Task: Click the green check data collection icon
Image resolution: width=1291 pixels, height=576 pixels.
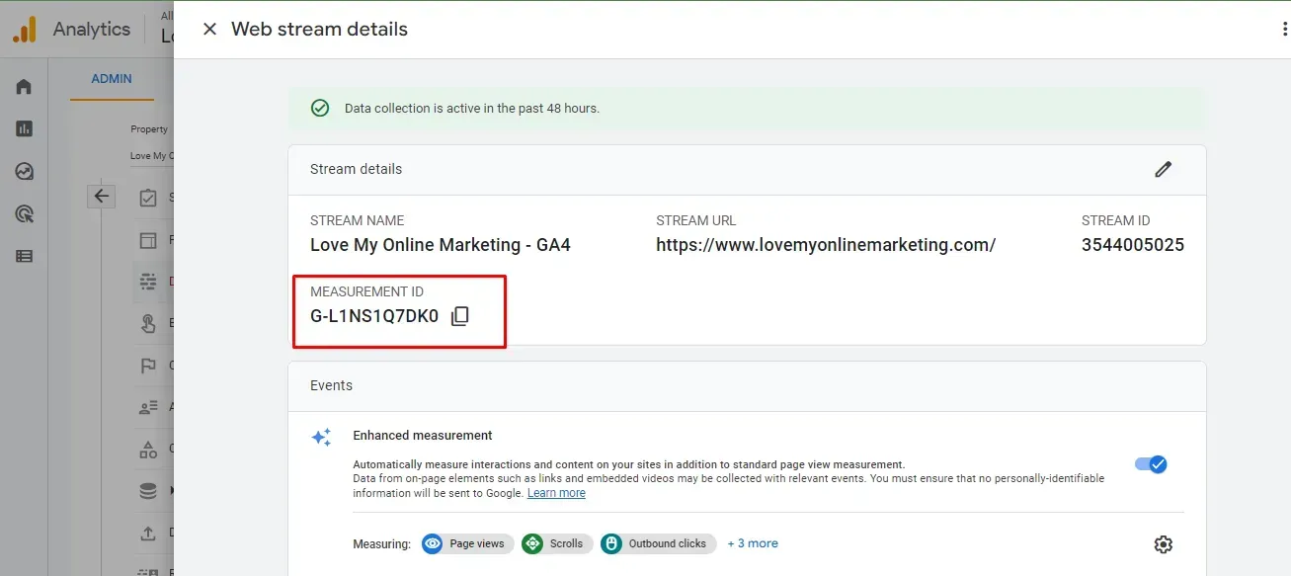Action: pos(320,108)
